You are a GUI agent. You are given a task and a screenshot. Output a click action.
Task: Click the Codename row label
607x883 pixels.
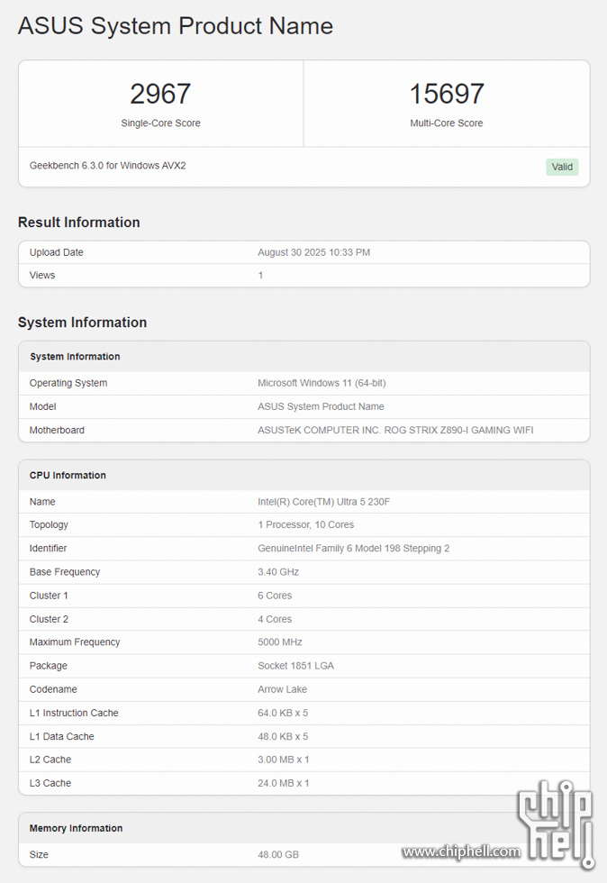tap(53, 689)
